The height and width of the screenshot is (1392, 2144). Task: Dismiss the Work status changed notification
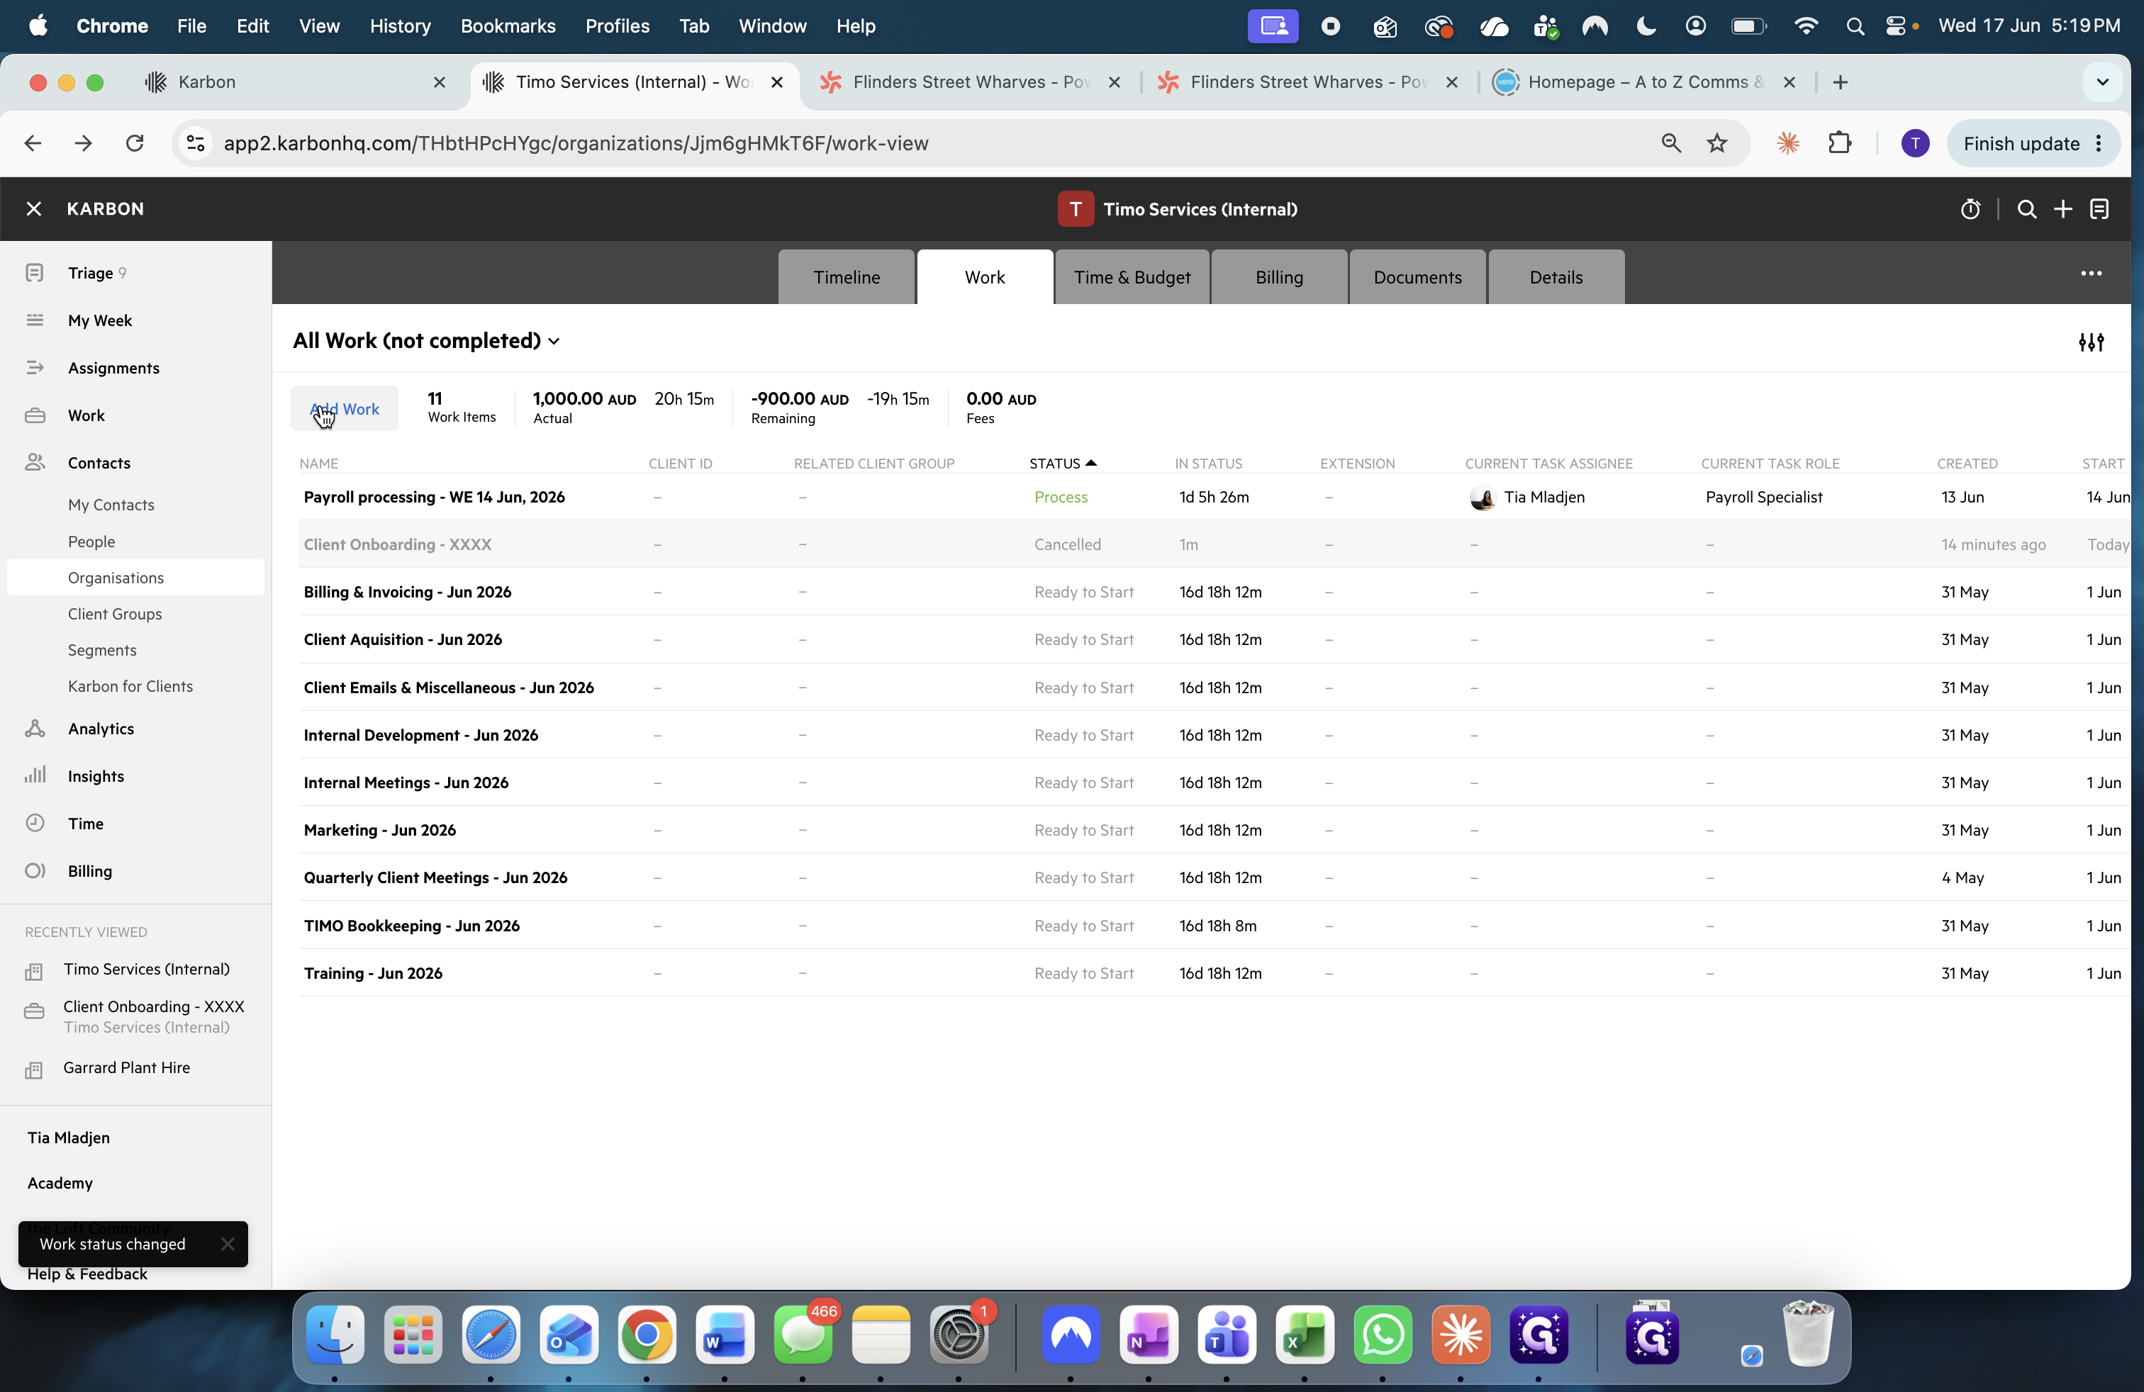pos(227,1243)
